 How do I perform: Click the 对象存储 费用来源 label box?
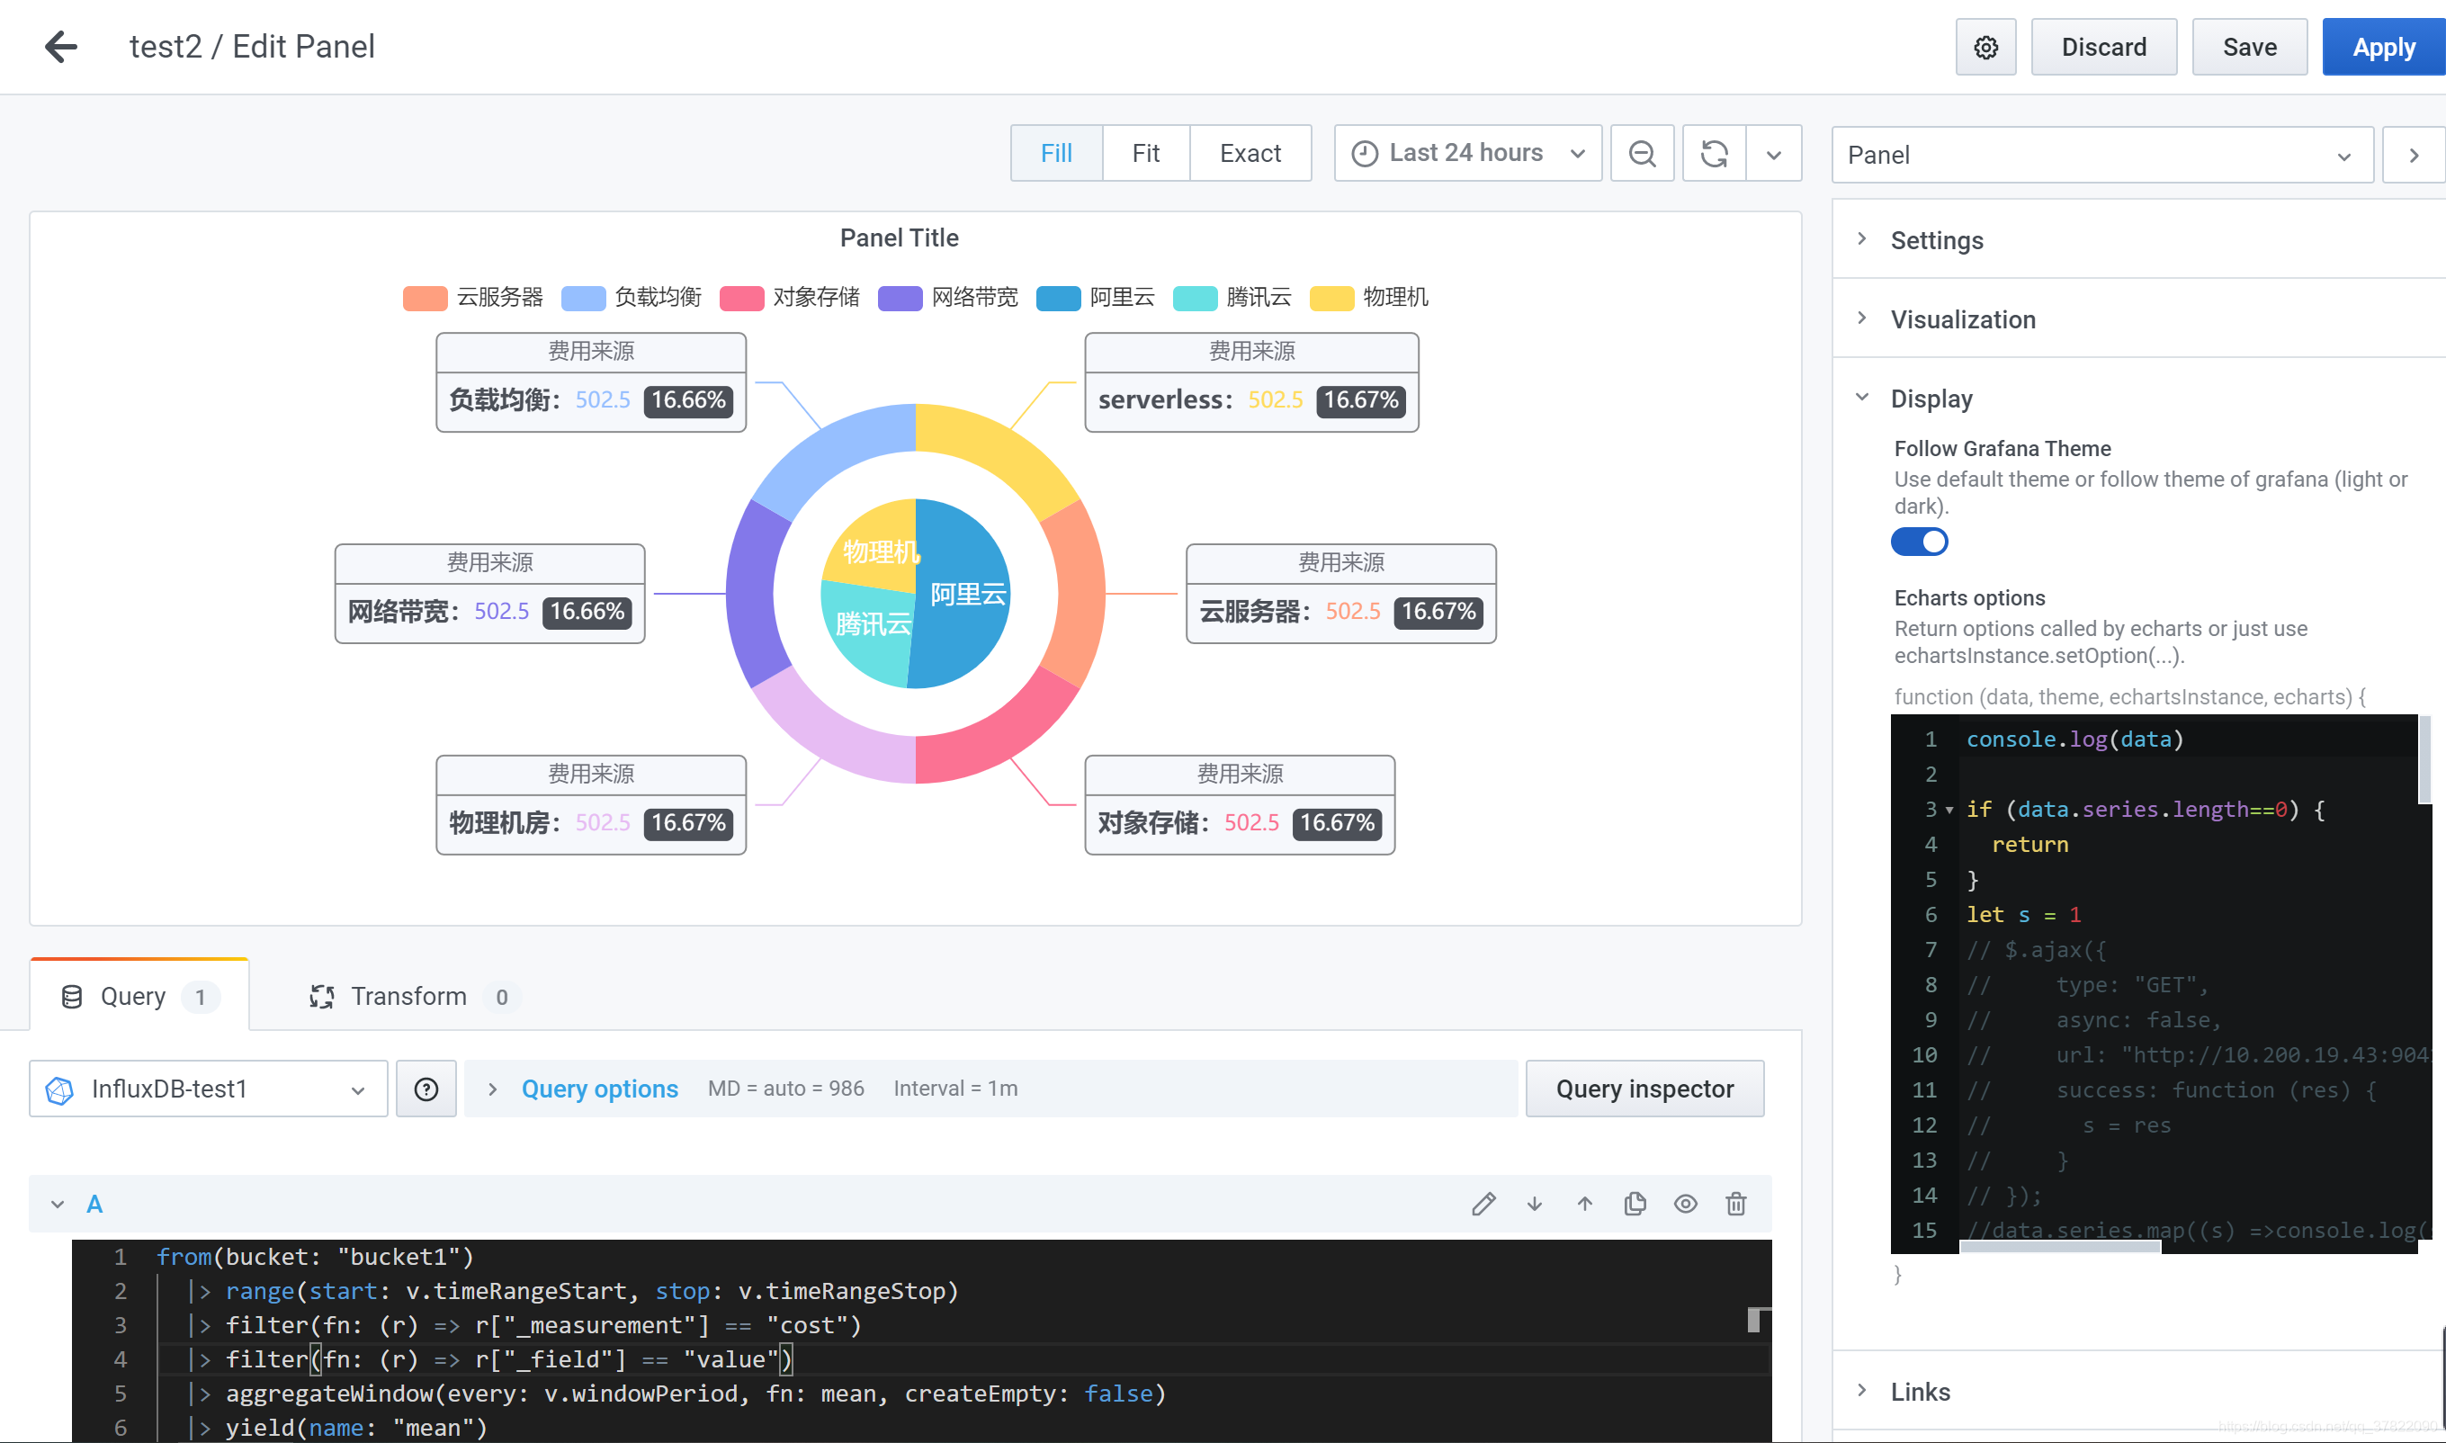(x=1240, y=804)
